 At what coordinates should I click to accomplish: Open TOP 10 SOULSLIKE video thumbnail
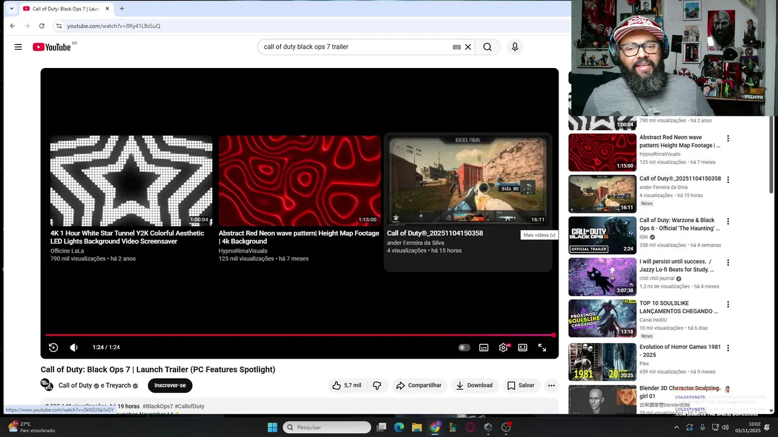click(x=602, y=319)
